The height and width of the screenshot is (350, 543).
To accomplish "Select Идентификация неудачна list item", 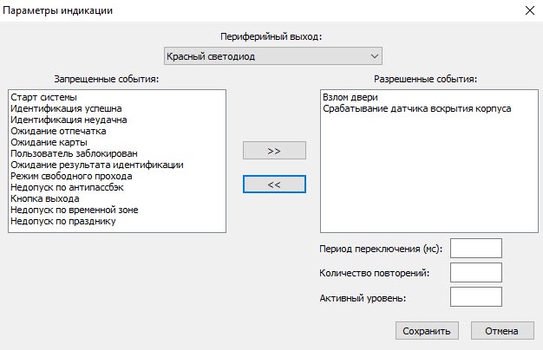I will [x=69, y=120].
